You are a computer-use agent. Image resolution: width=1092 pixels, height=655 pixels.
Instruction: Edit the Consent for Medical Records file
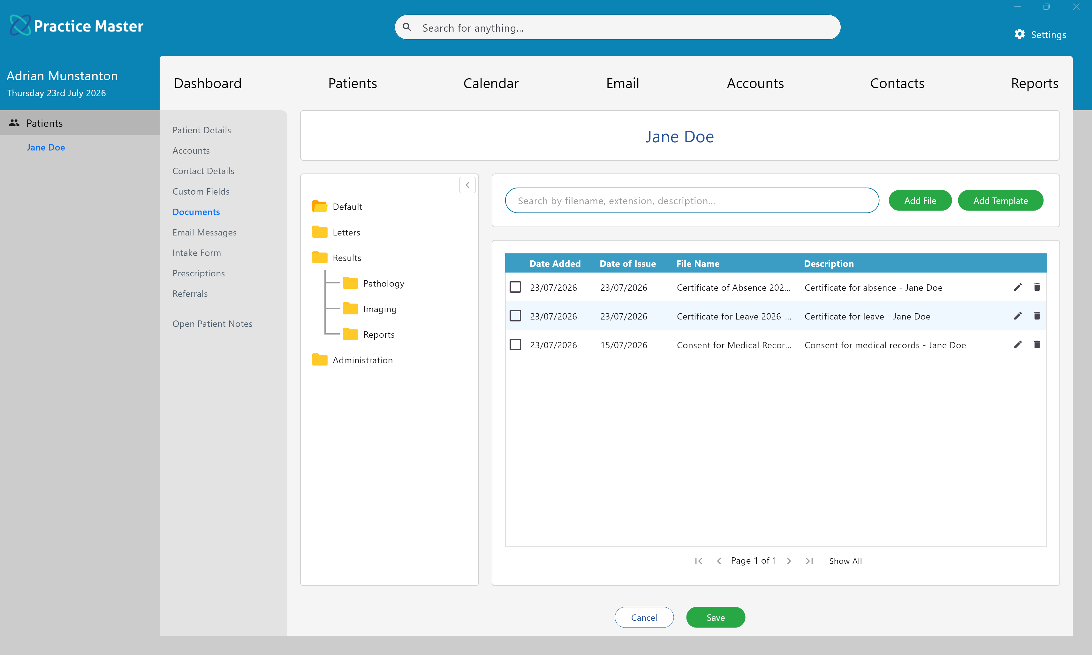pyautogui.click(x=1018, y=345)
